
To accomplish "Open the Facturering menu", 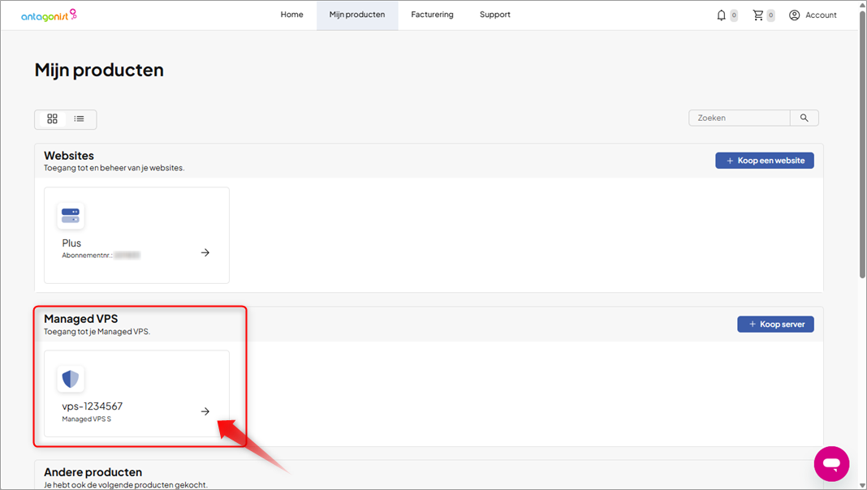I will [432, 15].
